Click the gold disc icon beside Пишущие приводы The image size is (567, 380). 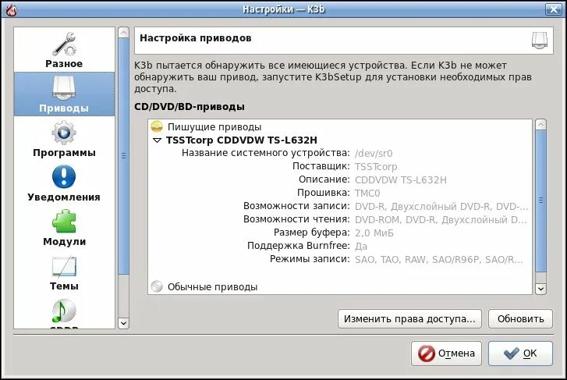pos(157,126)
